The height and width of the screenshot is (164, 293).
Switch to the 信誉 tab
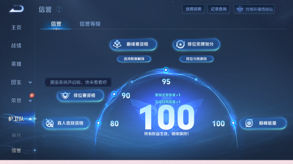tap(56, 24)
